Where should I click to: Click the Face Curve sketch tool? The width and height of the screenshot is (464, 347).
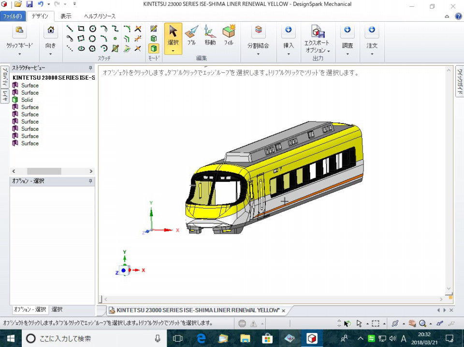(115, 48)
